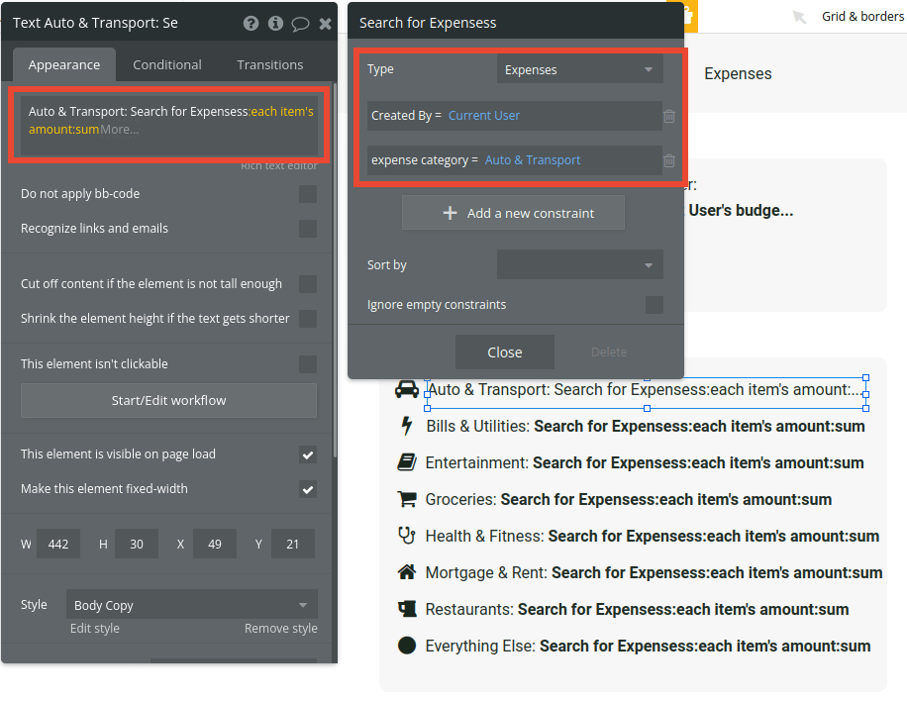The width and height of the screenshot is (907, 701).
Task: Select the book icon next to Entertainment
Action: [x=407, y=462]
